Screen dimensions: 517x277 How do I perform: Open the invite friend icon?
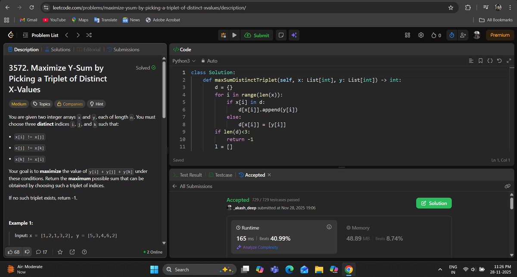pyautogui.click(x=463, y=35)
